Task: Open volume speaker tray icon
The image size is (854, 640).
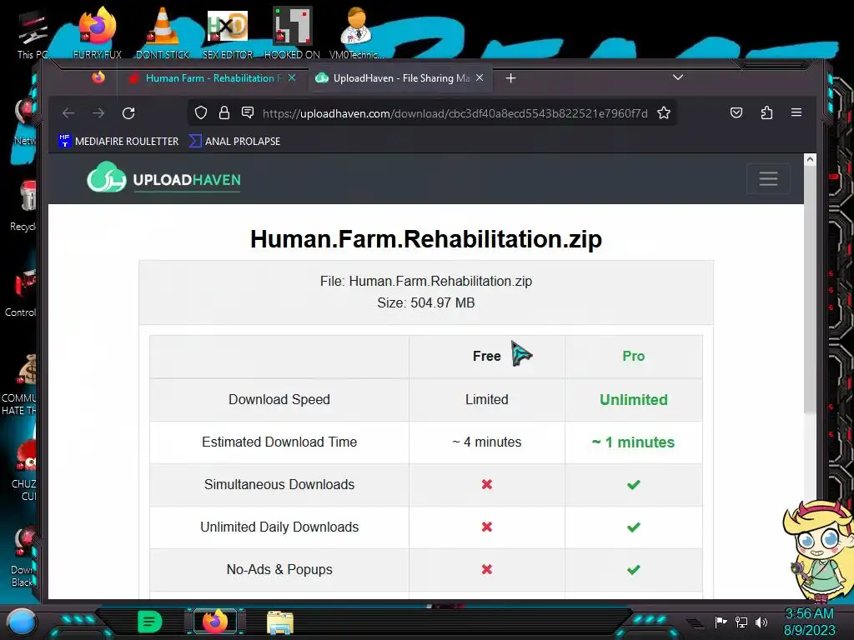Action: click(761, 622)
